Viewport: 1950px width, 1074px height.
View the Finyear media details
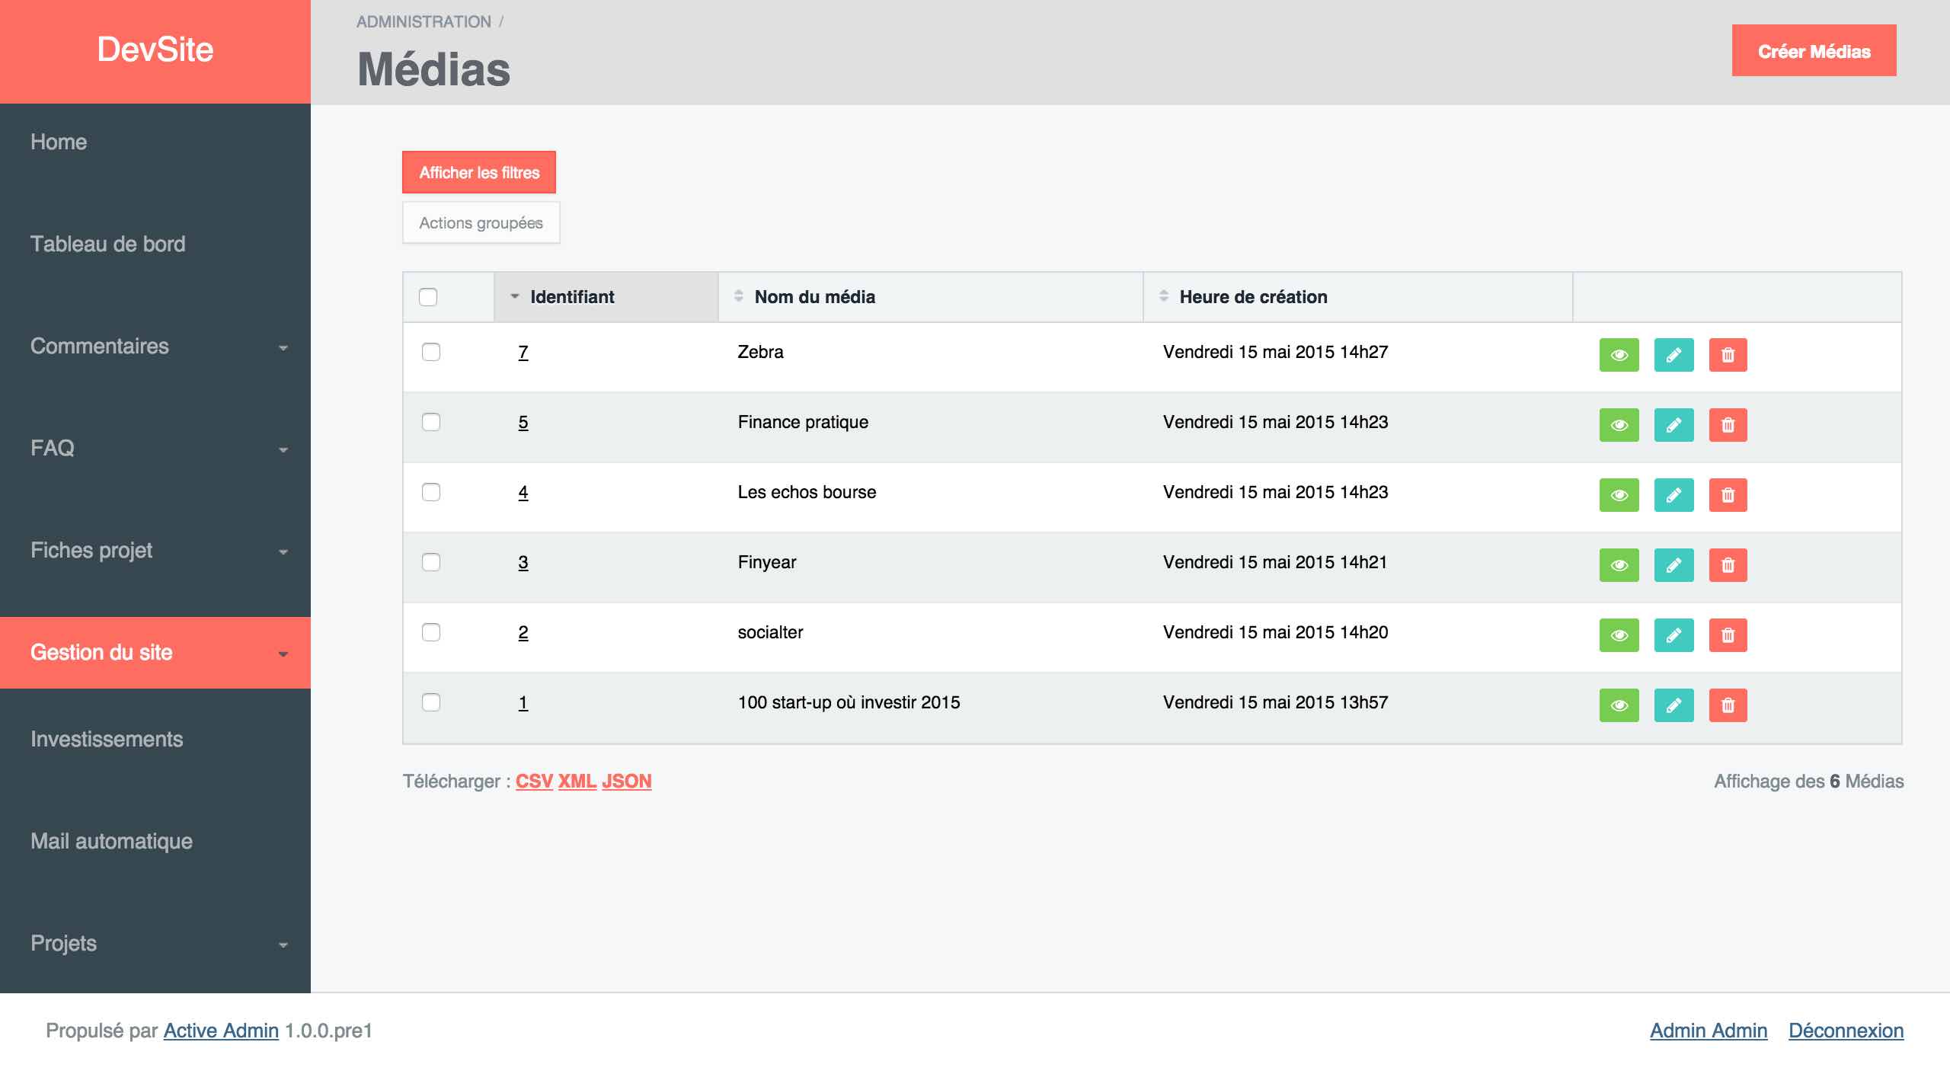[x=1619, y=565]
